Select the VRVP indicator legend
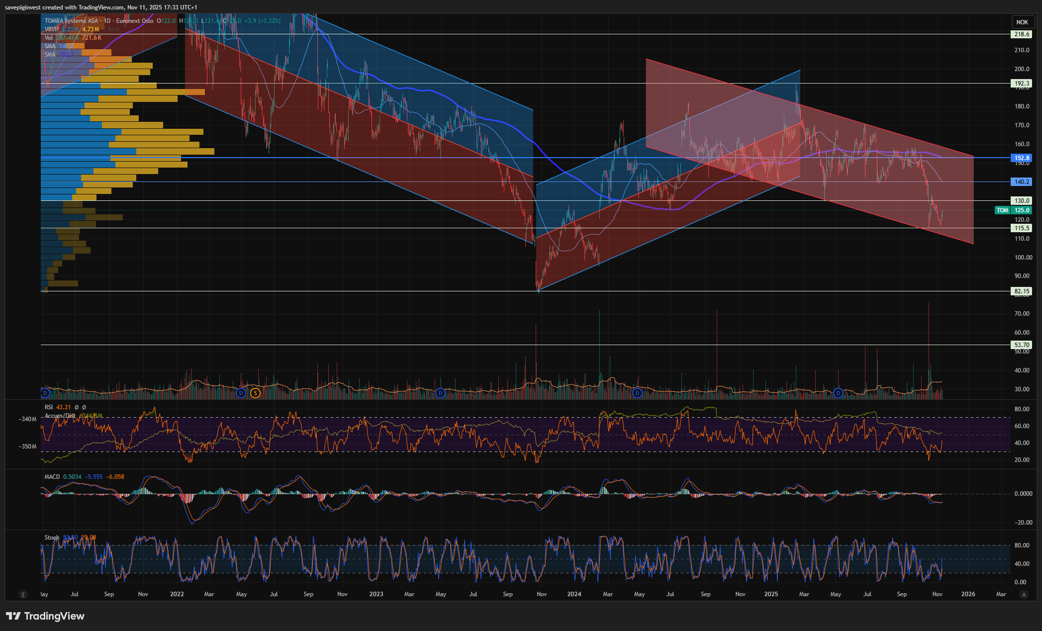This screenshot has height=631, width=1042. pos(51,29)
